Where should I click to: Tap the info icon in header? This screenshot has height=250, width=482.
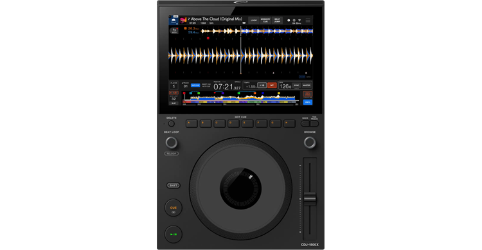(x=289, y=21)
